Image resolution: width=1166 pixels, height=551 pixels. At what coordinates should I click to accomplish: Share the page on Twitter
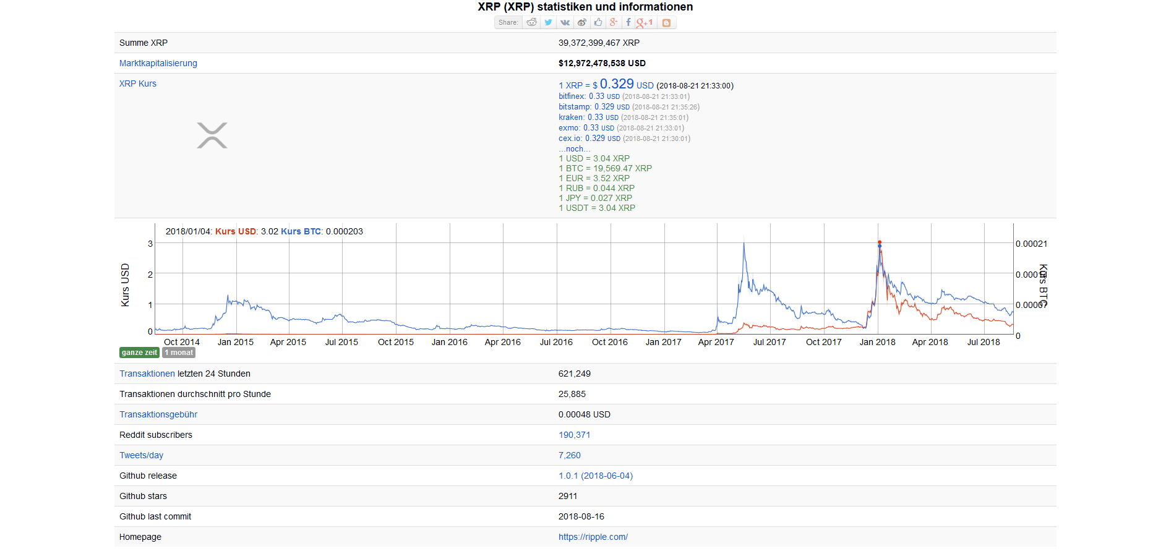tap(548, 22)
